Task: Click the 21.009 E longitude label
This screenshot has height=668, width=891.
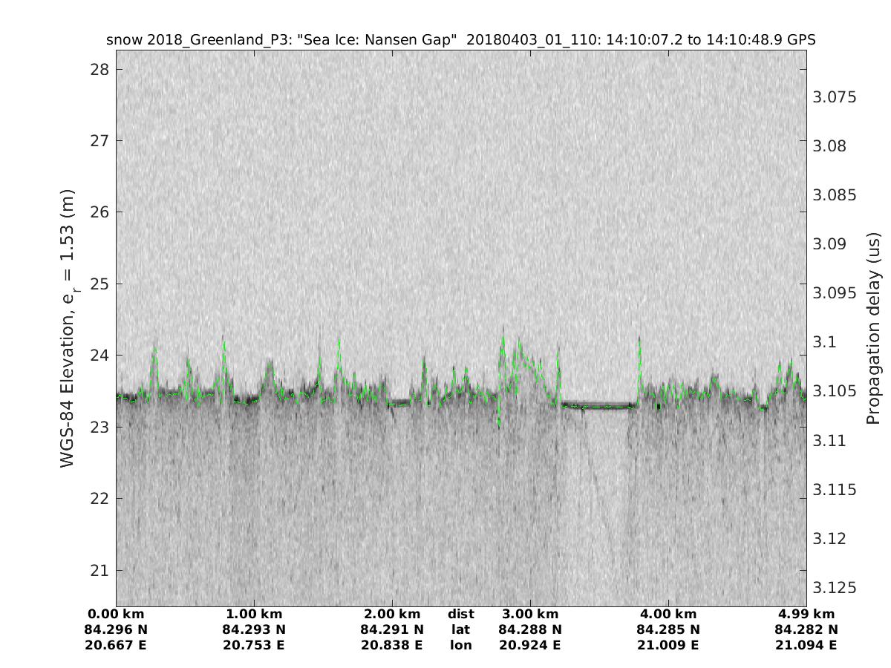Action: [x=668, y=645]
